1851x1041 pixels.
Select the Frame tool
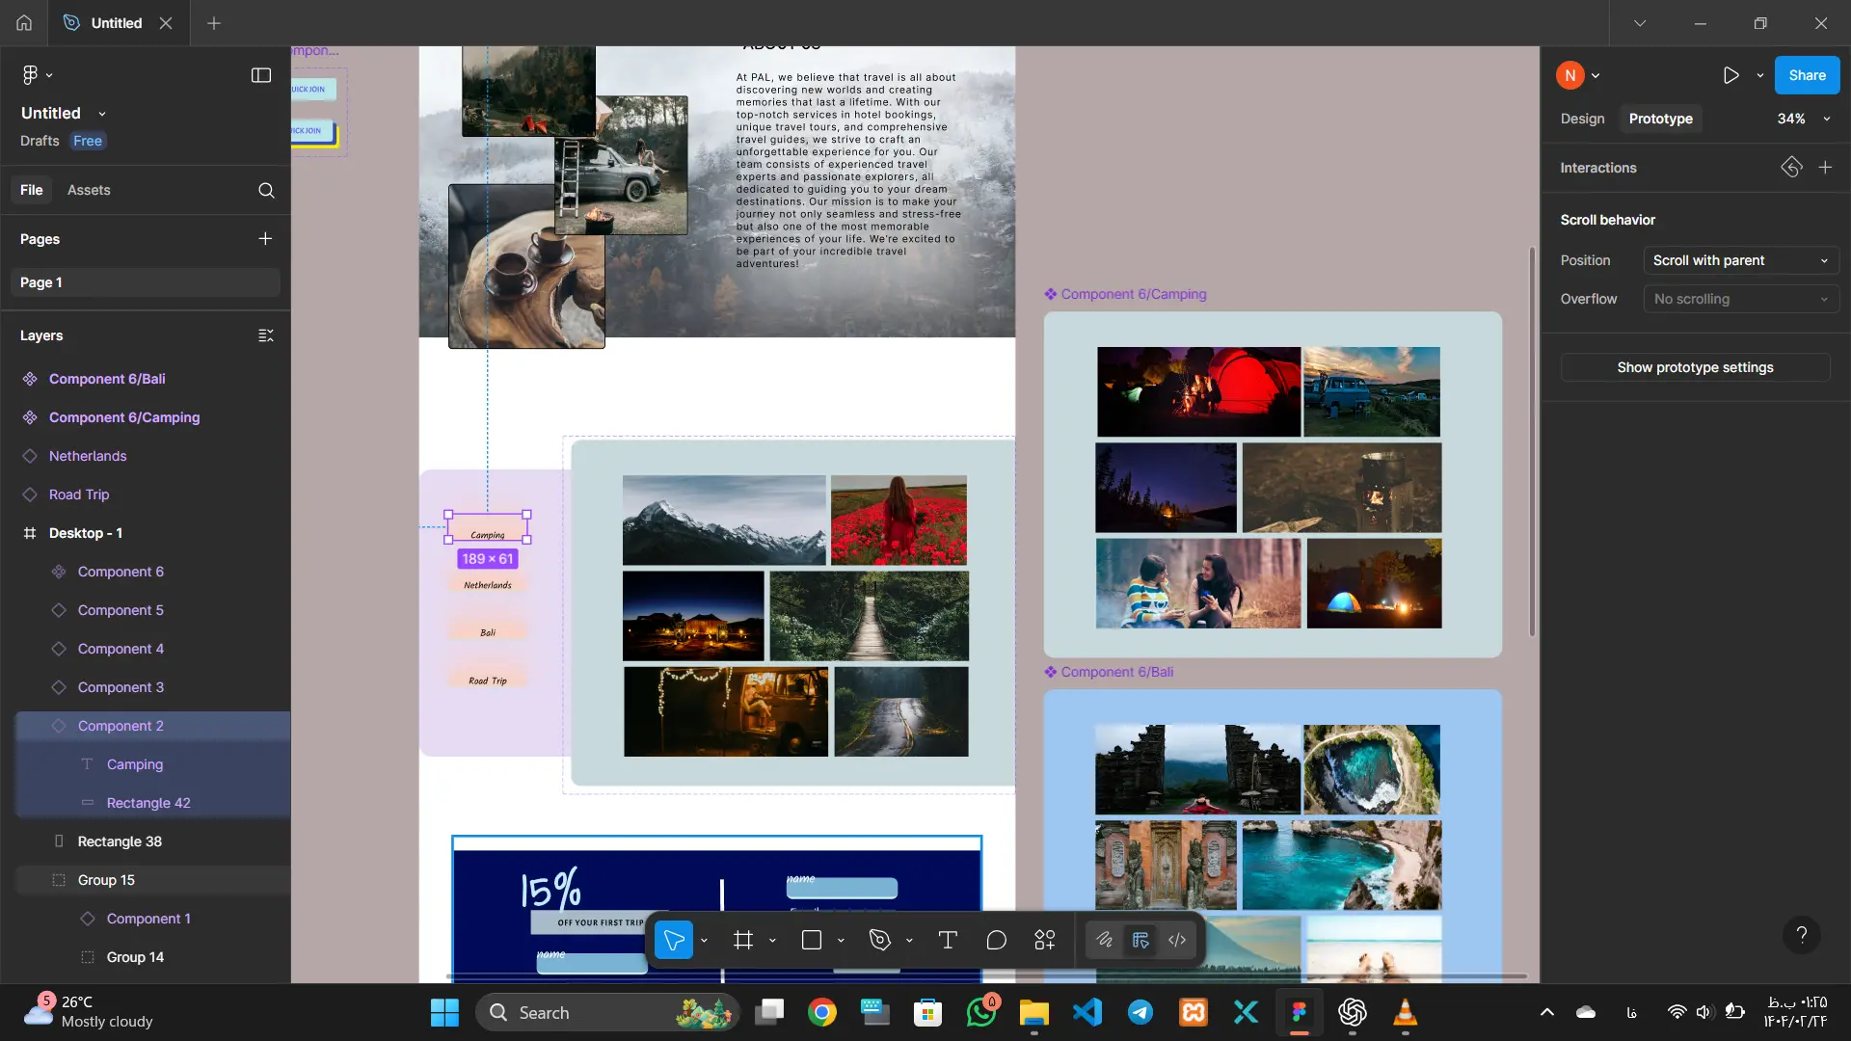pyautogui.click(x=742, y=940)
